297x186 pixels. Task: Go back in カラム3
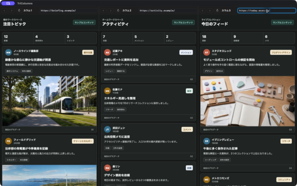pyautogui.click(x=202, y=11)
